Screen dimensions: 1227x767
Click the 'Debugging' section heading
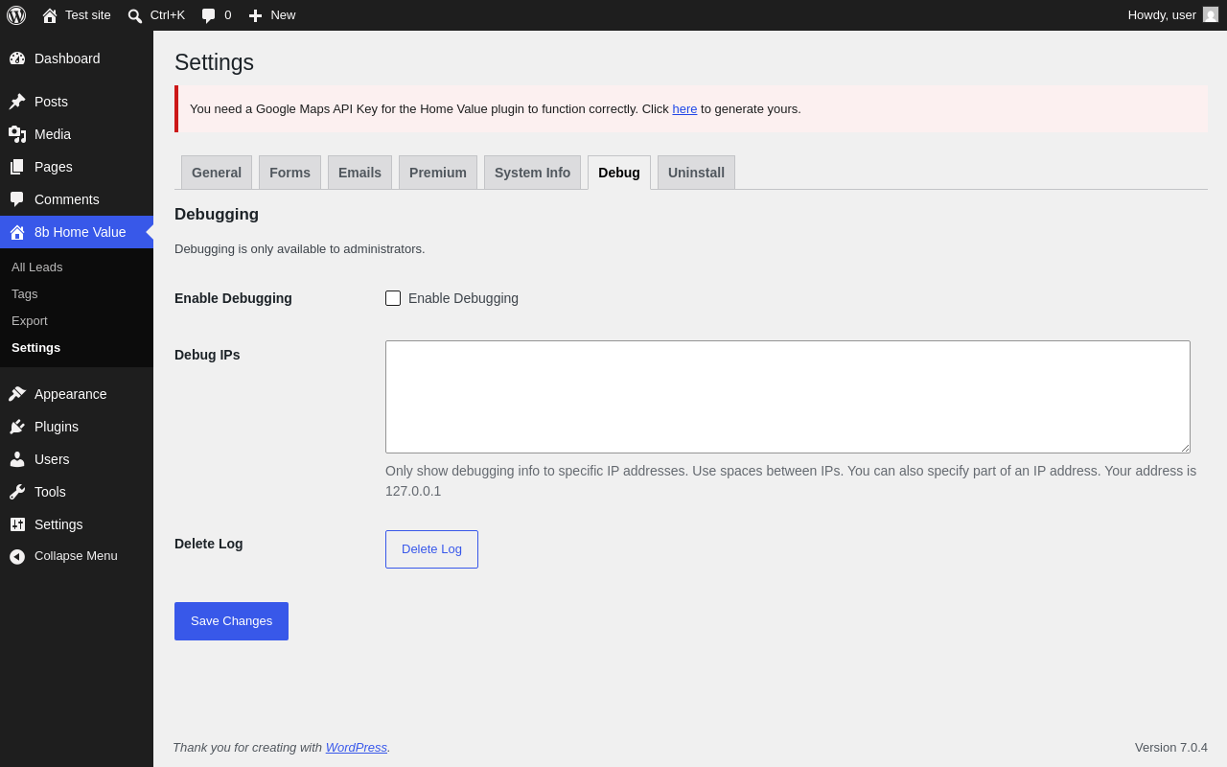[217, 215]
